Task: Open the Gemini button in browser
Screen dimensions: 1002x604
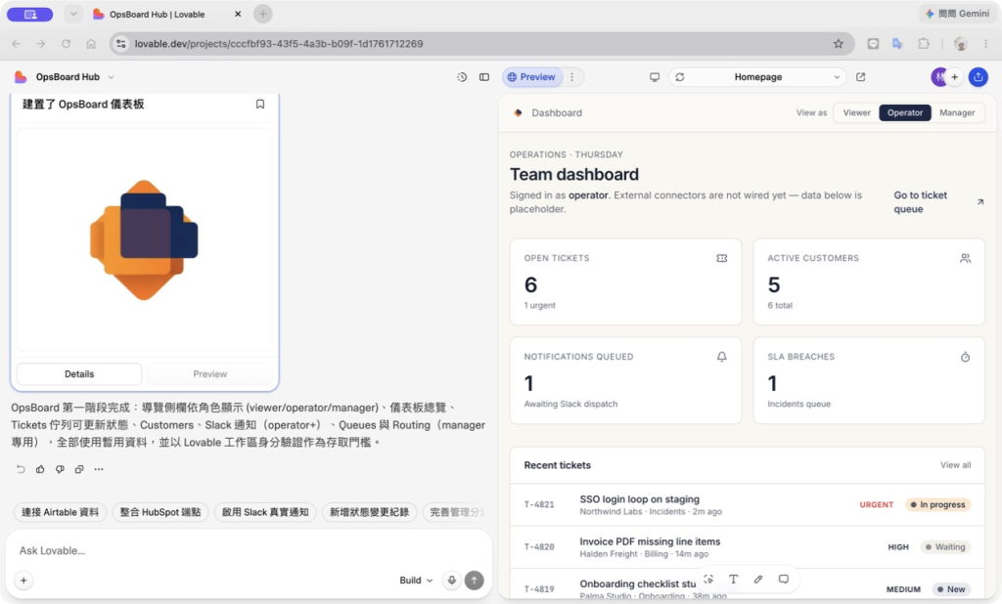Action: (957, 14)
